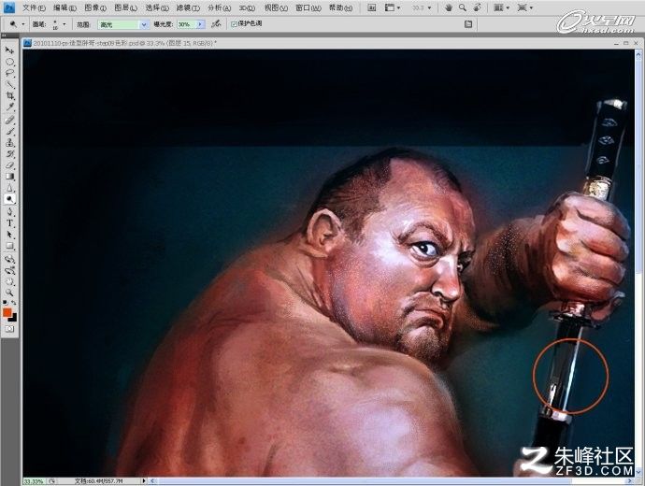Select the Clone Stamp tool
This screenshot has width=645, height=486.
point(10,143)
